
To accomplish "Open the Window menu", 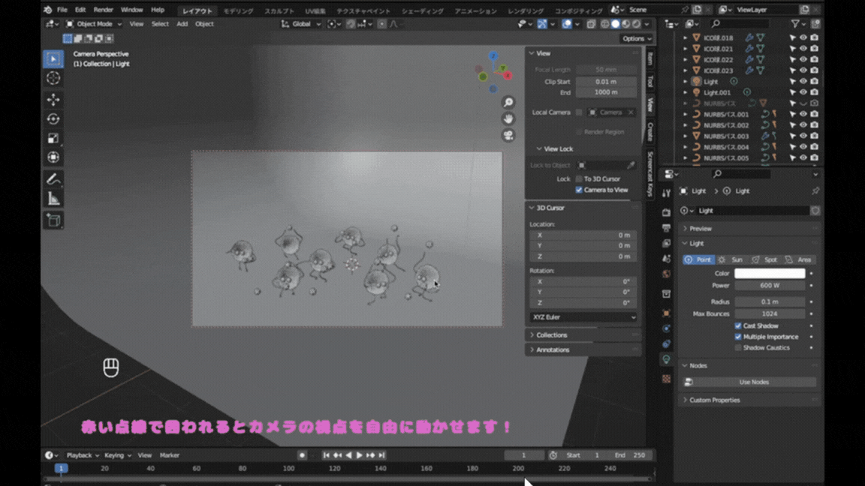I will [131, 10].
